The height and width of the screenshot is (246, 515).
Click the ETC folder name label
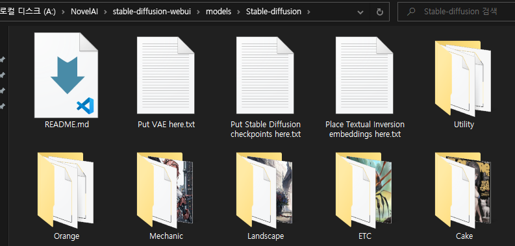[365, 236]
